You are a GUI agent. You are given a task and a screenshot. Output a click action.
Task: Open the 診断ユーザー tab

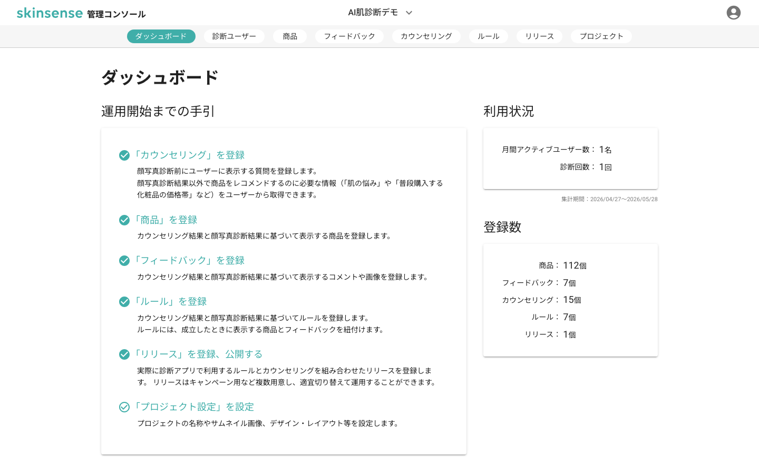point(234,36)
